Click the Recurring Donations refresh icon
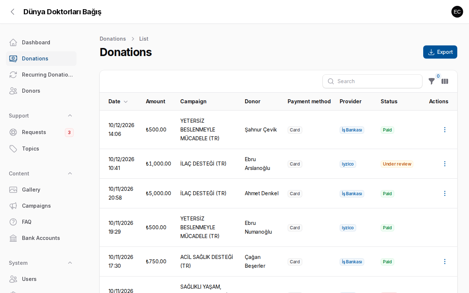 click(13, 75)
